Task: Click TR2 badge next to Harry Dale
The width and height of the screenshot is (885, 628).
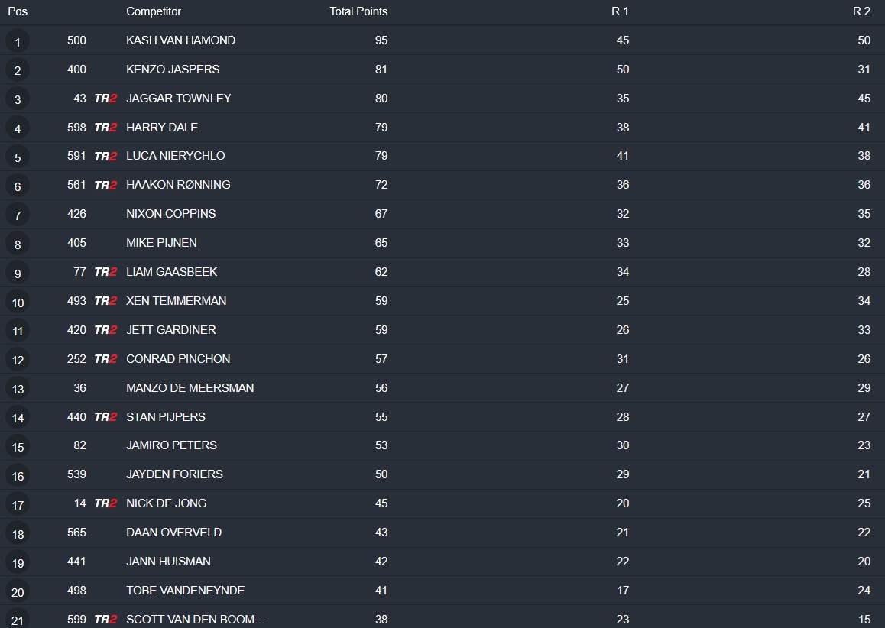Action: (105, 128)
